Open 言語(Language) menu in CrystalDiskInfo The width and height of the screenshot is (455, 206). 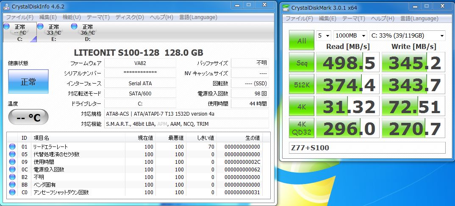pos(198,17)
